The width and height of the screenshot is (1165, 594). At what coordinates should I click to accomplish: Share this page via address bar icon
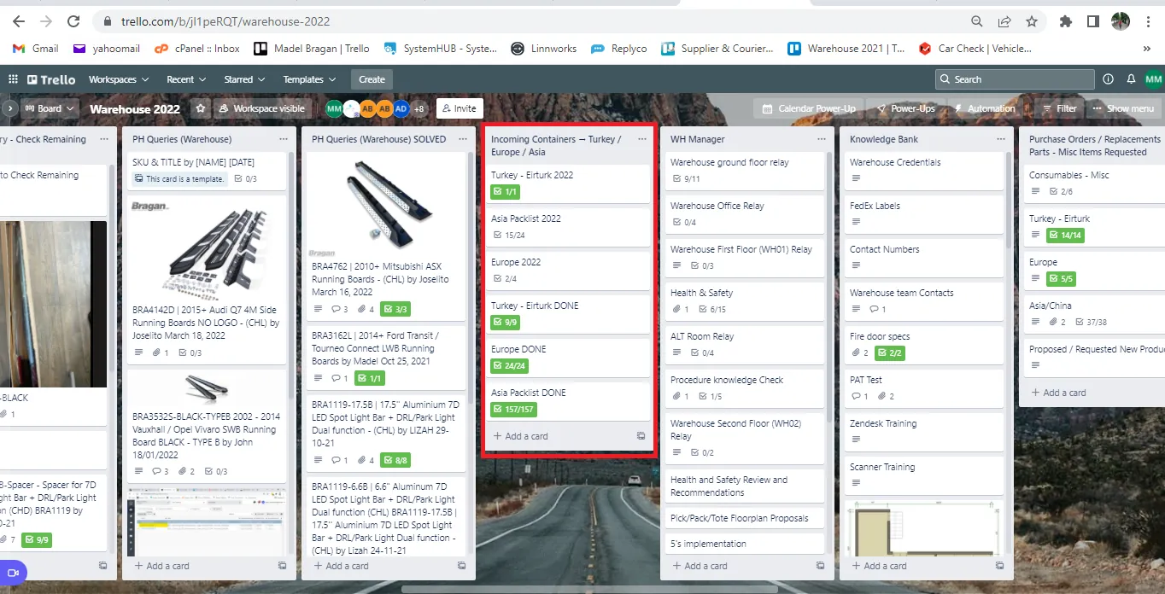point(1004,21)
